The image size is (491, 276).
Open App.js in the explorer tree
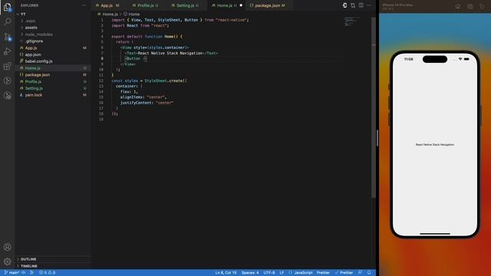(x=31, y=48)
